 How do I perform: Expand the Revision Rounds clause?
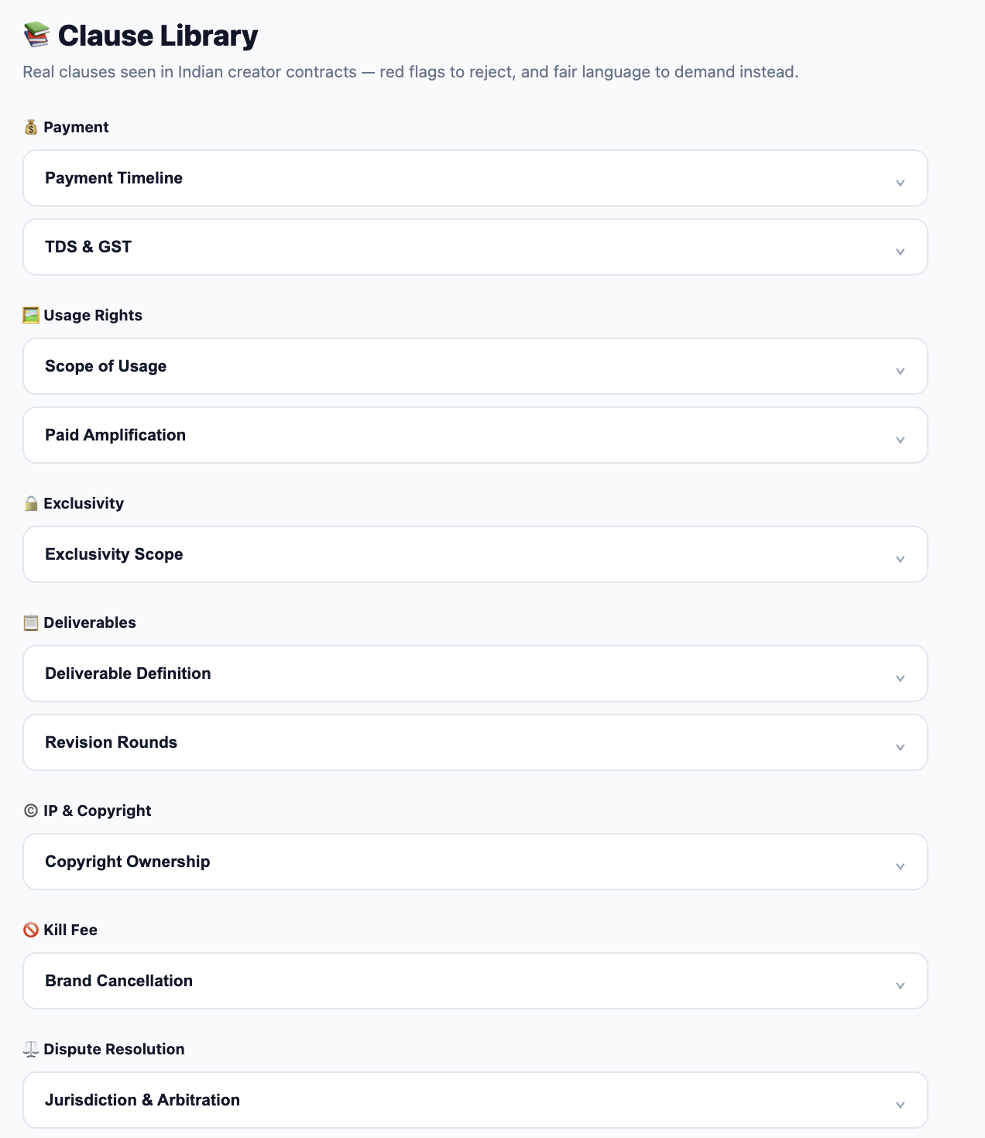point(899,747)
